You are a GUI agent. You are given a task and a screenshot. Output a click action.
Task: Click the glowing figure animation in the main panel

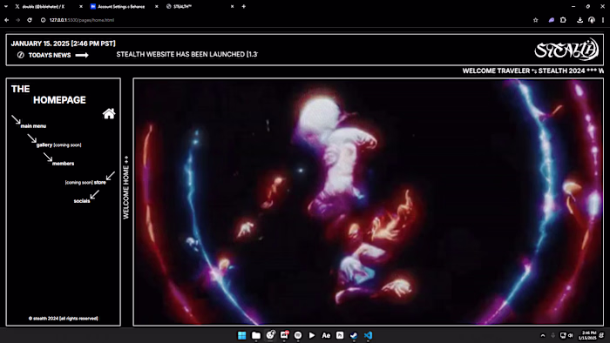pyautogui.click(x=368, y=202)
